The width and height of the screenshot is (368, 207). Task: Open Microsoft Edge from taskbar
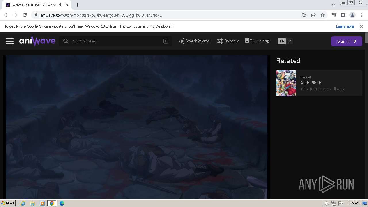pos(62,203)
